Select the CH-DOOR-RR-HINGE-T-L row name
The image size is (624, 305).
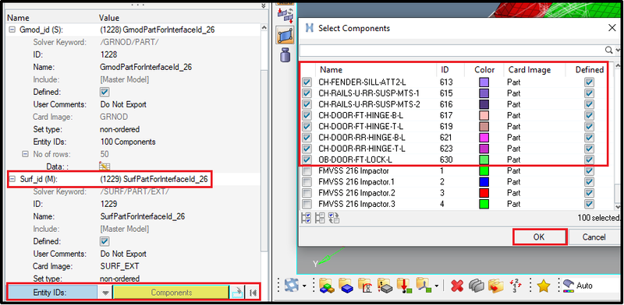tap(361, 149)
